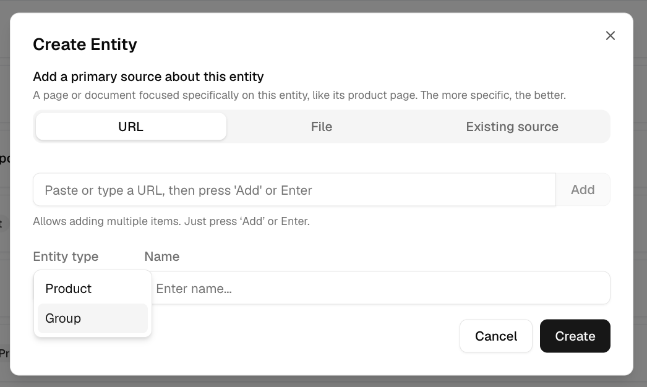Select the URL source tab
Image resolution: width=647 pixels, height=387 pixels.
point(131,127)
